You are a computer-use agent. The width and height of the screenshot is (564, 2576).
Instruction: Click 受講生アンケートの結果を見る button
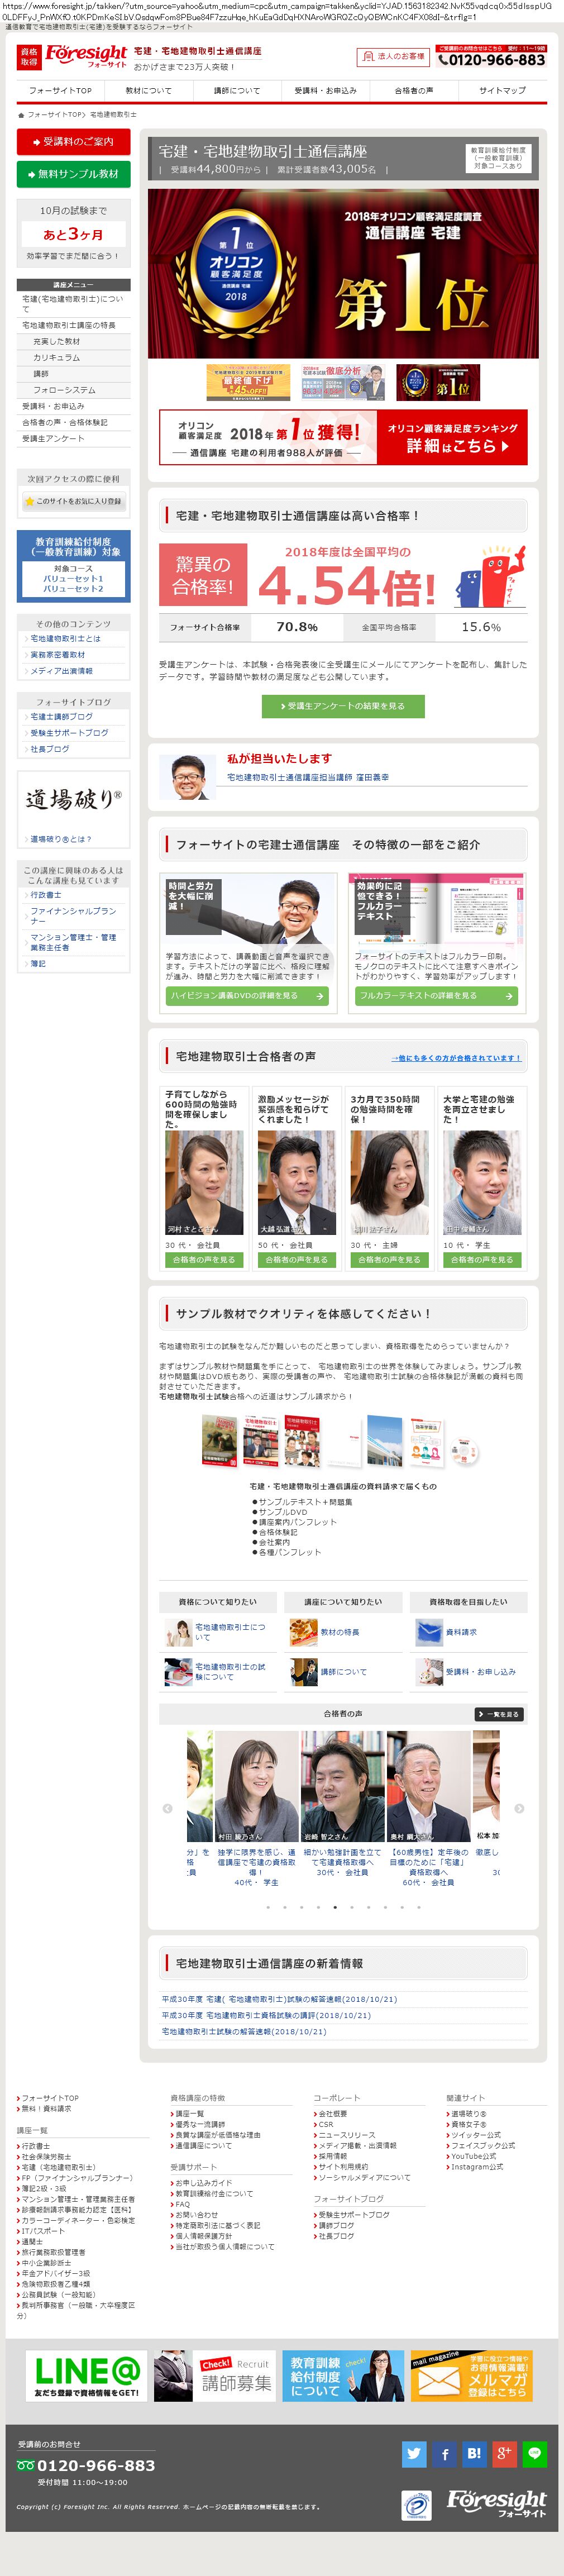tap(343, 706)
